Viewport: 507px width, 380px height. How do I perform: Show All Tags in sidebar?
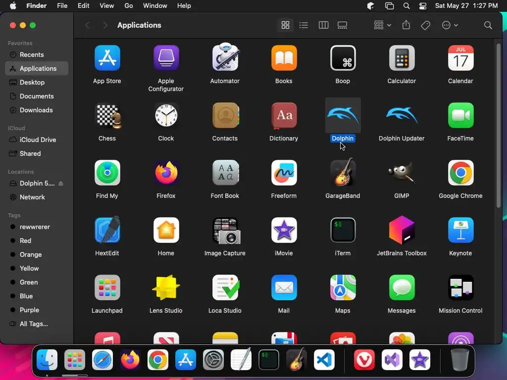click(37, 324)
